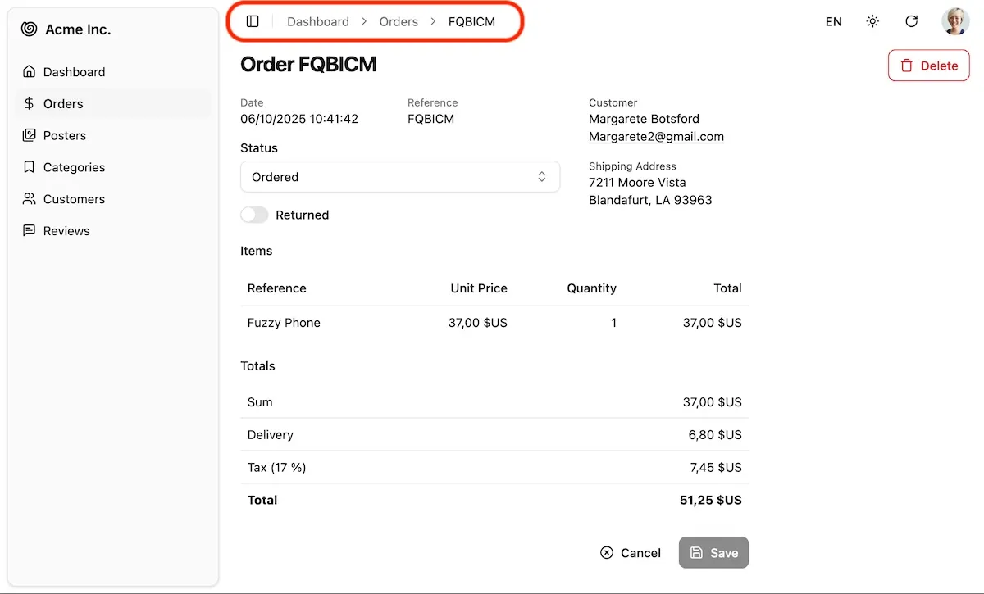Click the people icon beside Customers
The height and width of the screenshot is (594, 984).
click(30, 199)
